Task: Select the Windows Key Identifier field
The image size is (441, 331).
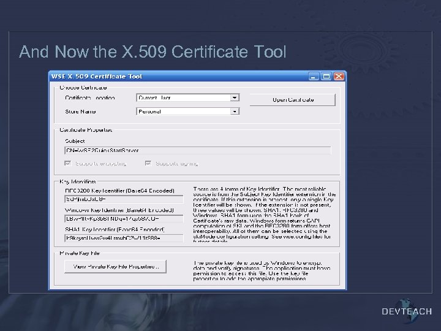Action: click(x=124, y=219)
